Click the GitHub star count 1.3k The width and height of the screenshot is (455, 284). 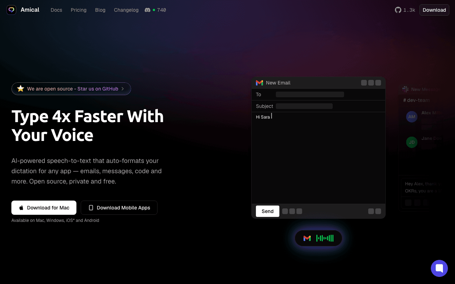point(409,10)
